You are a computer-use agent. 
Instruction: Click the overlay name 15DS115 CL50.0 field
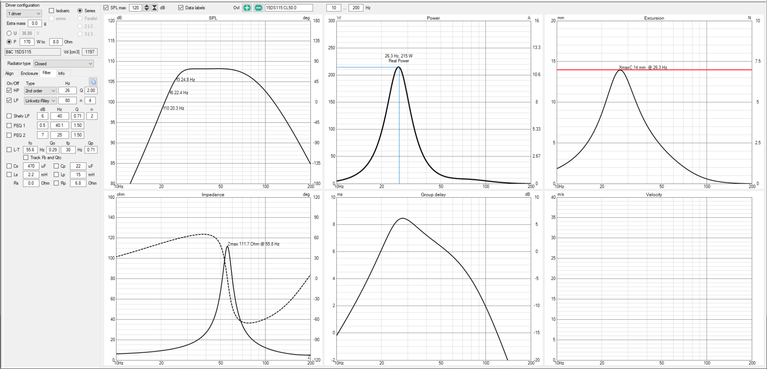point(289,7)
